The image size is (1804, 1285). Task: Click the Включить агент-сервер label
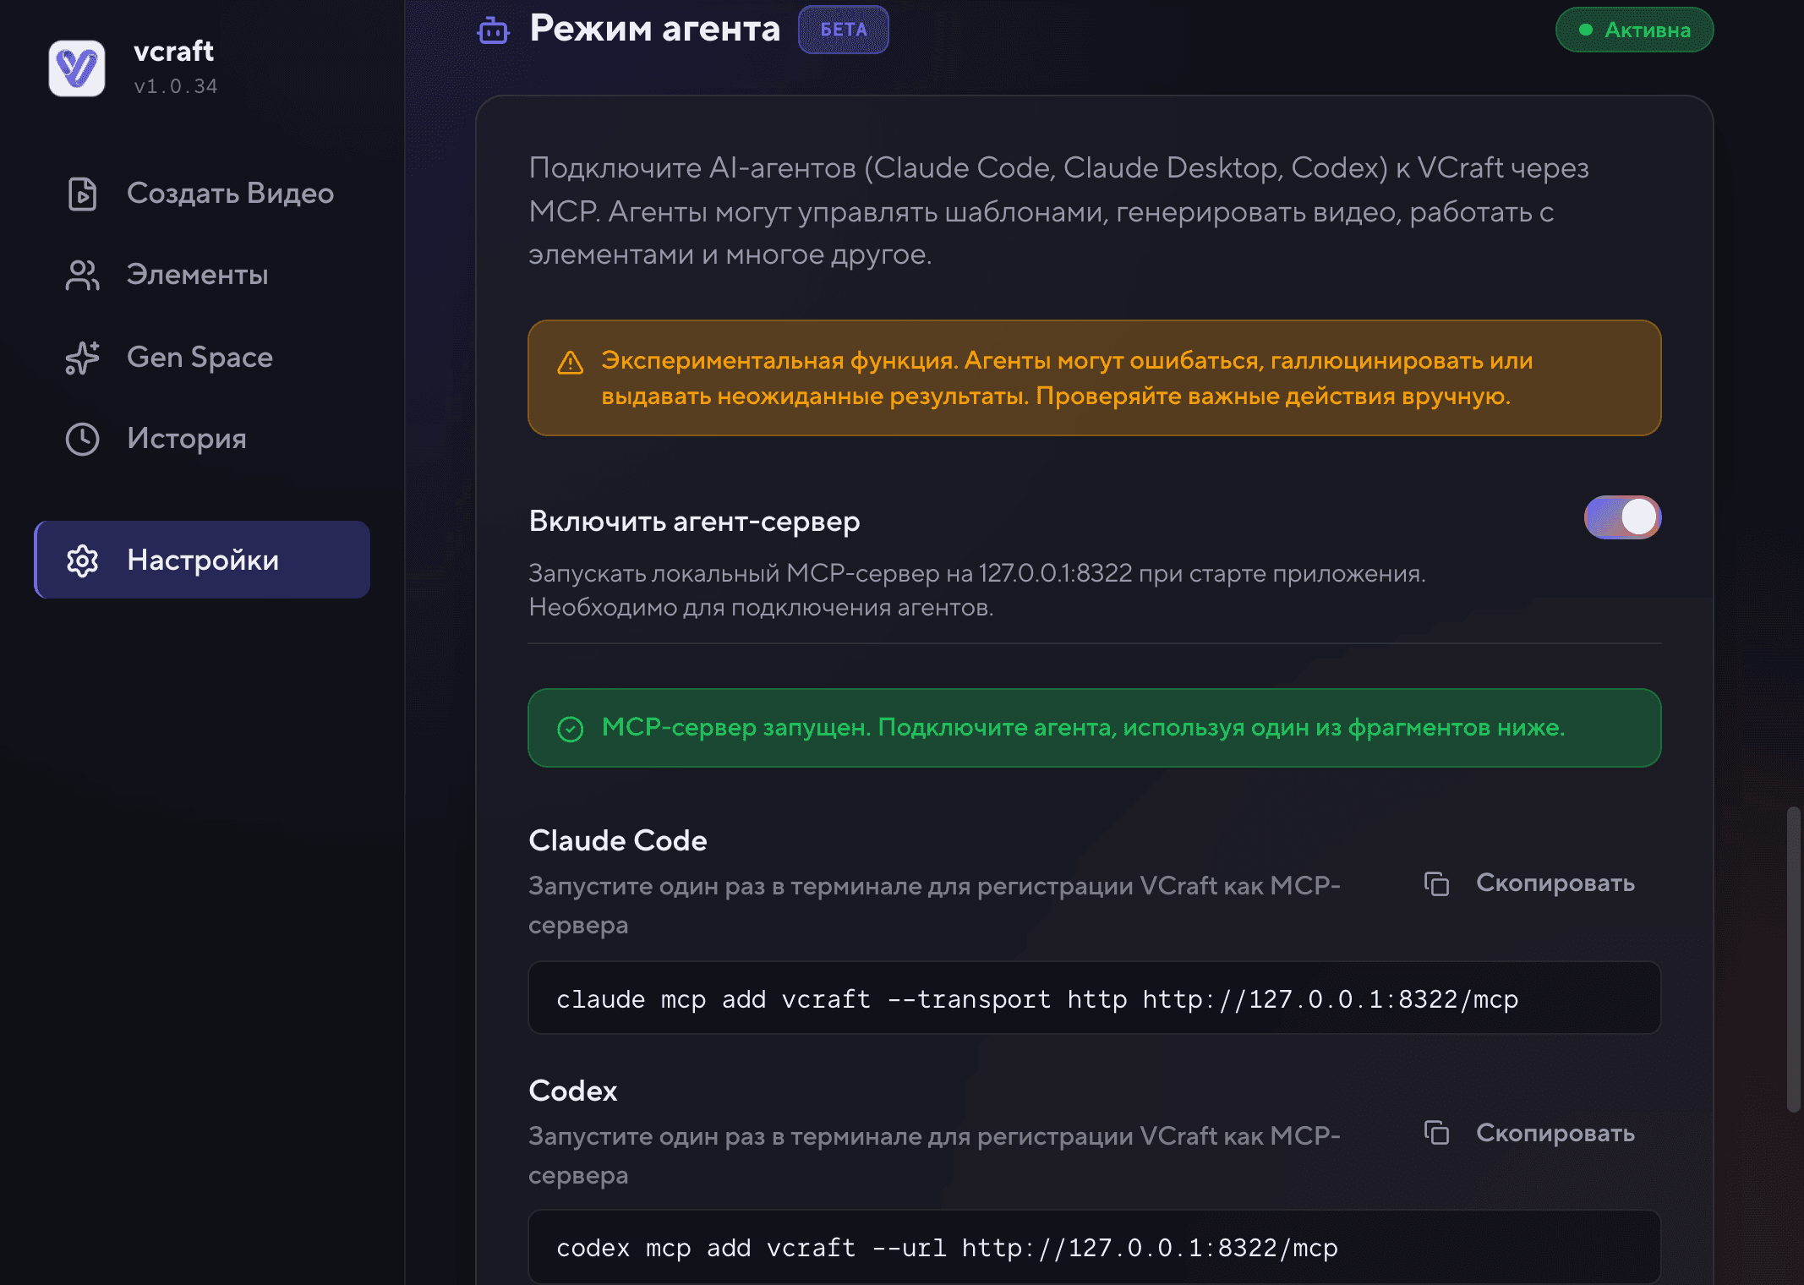pyautogui.click(x=695, y=522)
